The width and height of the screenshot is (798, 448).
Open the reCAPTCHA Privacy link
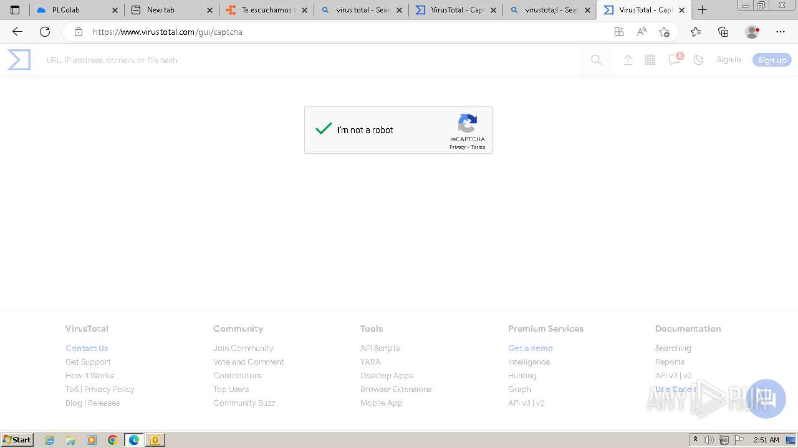click(x=458, y=147)
